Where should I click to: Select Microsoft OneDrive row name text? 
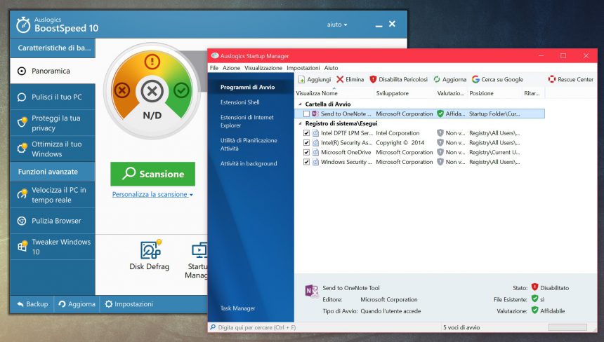(x=346, y=152)
